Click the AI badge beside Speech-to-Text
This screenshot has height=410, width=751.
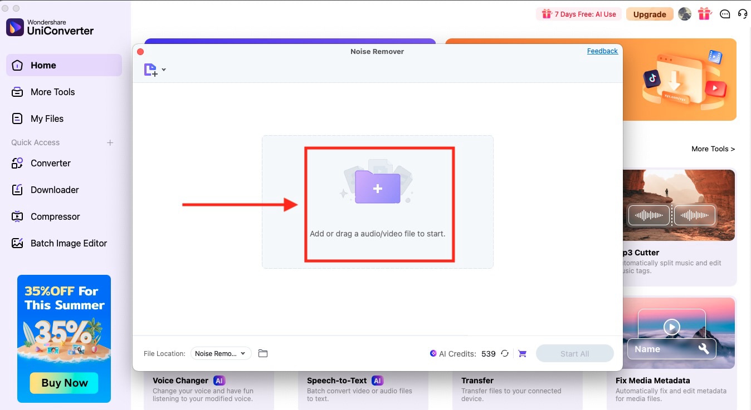click(377, 381)
